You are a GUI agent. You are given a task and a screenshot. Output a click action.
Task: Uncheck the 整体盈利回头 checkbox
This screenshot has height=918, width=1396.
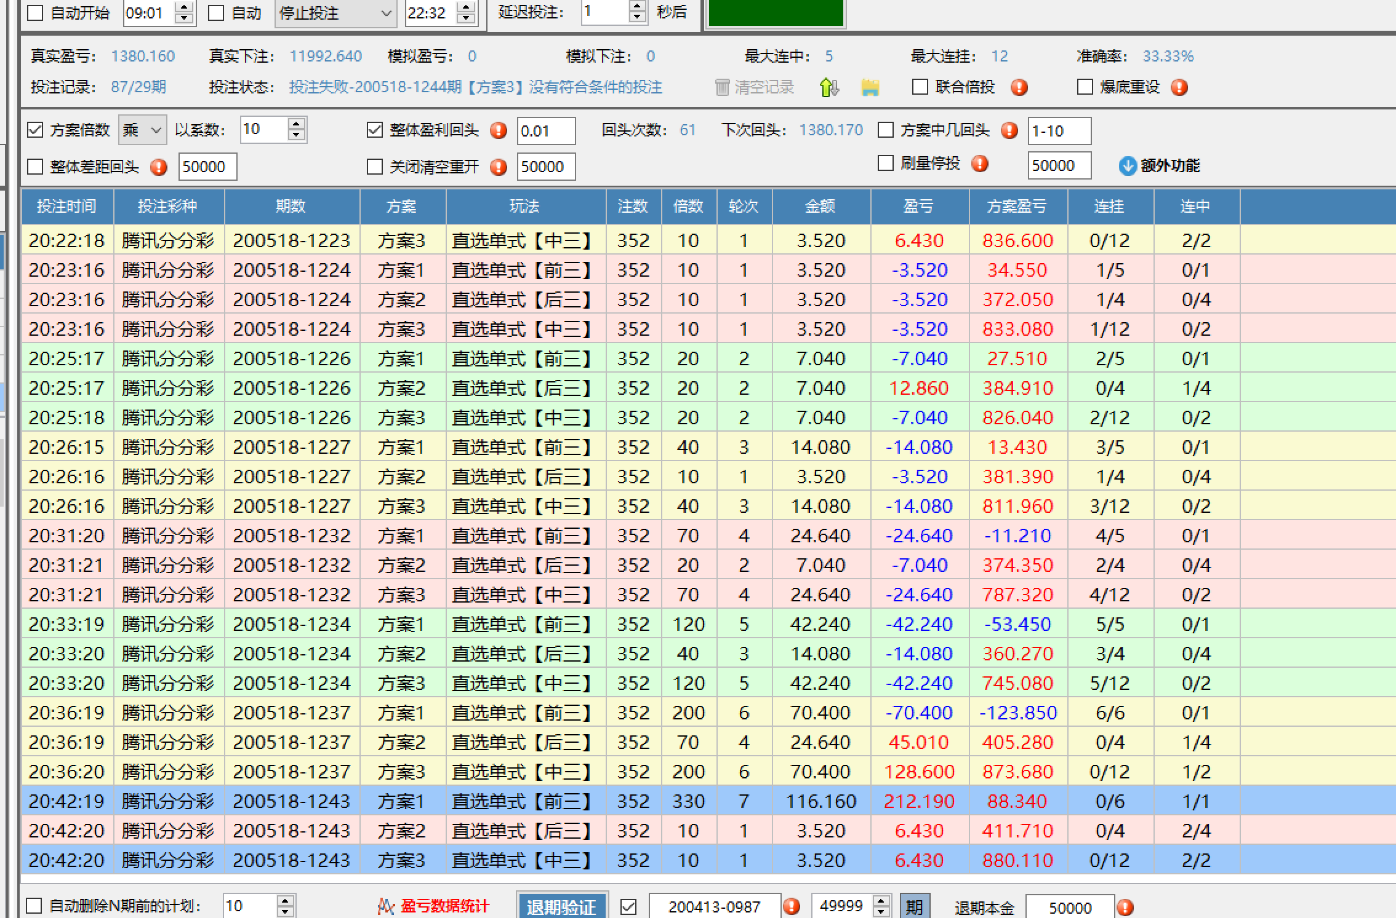[375, 130]
